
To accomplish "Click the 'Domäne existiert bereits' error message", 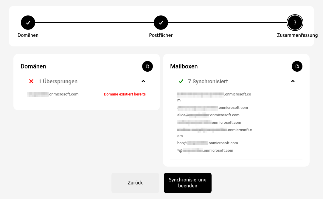I will pos(125,94).
